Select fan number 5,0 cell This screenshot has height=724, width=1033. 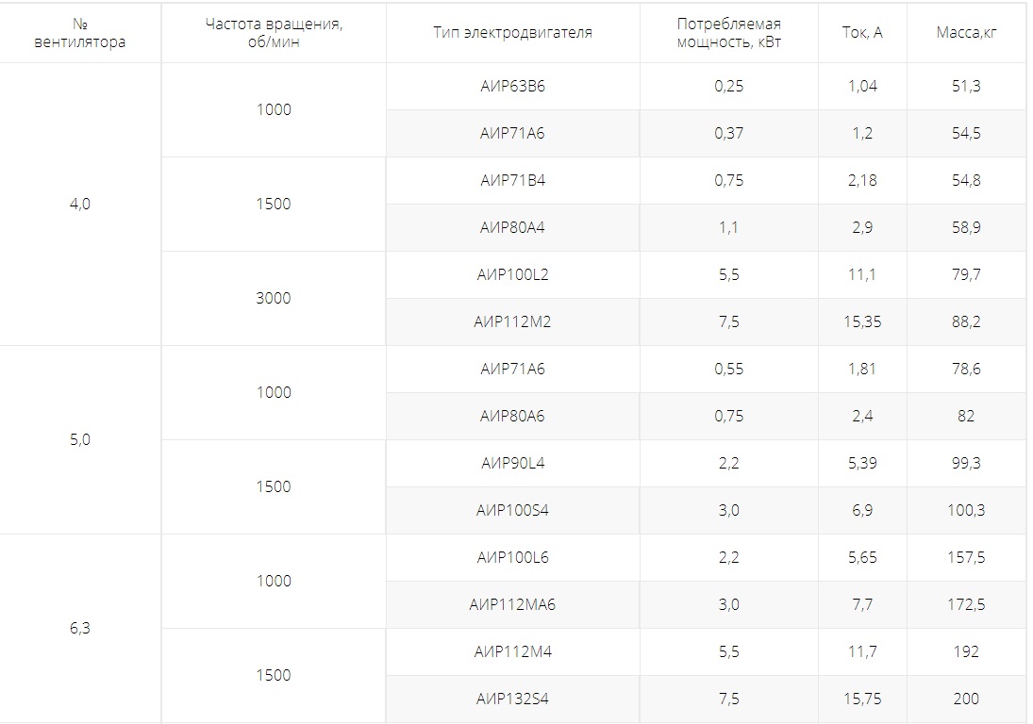click(x=79, y=439)
